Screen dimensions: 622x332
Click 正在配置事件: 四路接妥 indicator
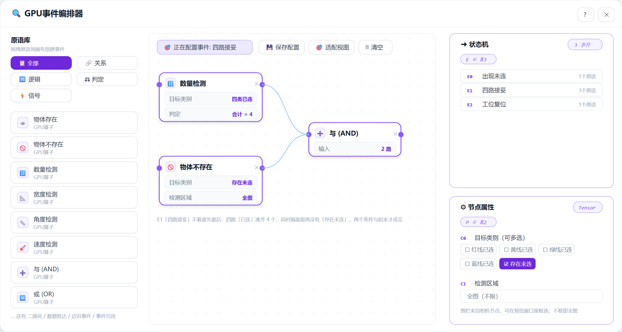[205, 47]
